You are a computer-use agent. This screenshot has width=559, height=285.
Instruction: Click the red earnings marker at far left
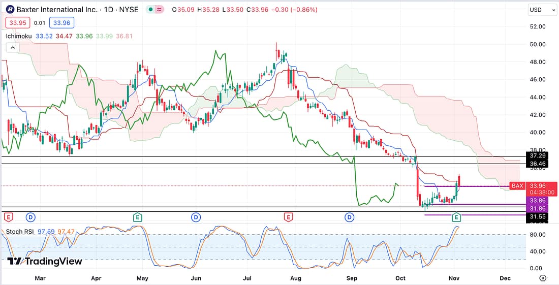tap(8, 217)
